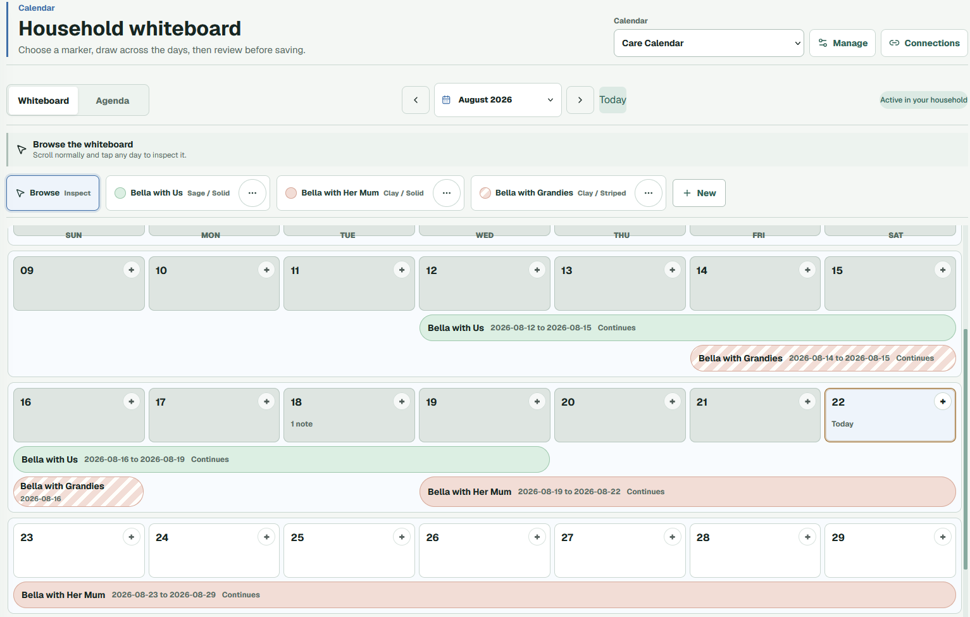Select the Bella with Grandies striped marker
The image size is (970, 617).
(x=552, y=193)
